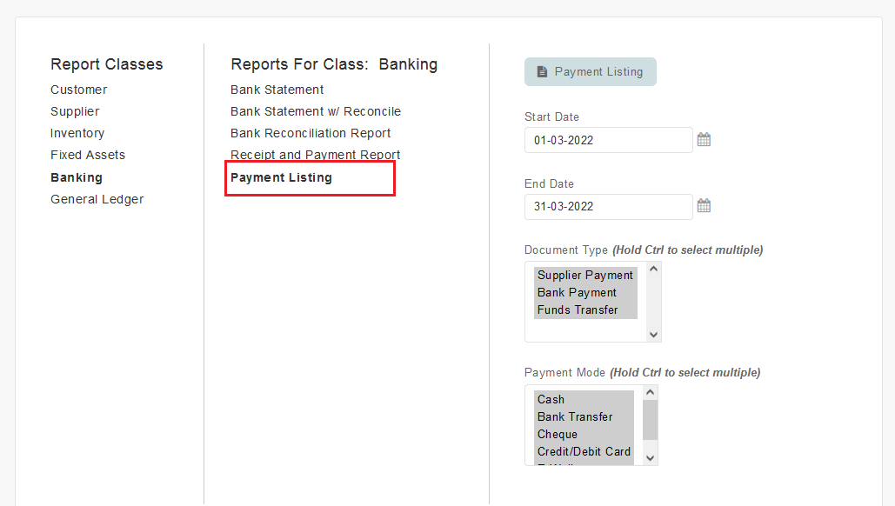Select the Bank Statement report
Screen dimensions: 895x506
(x=277, y=90)
